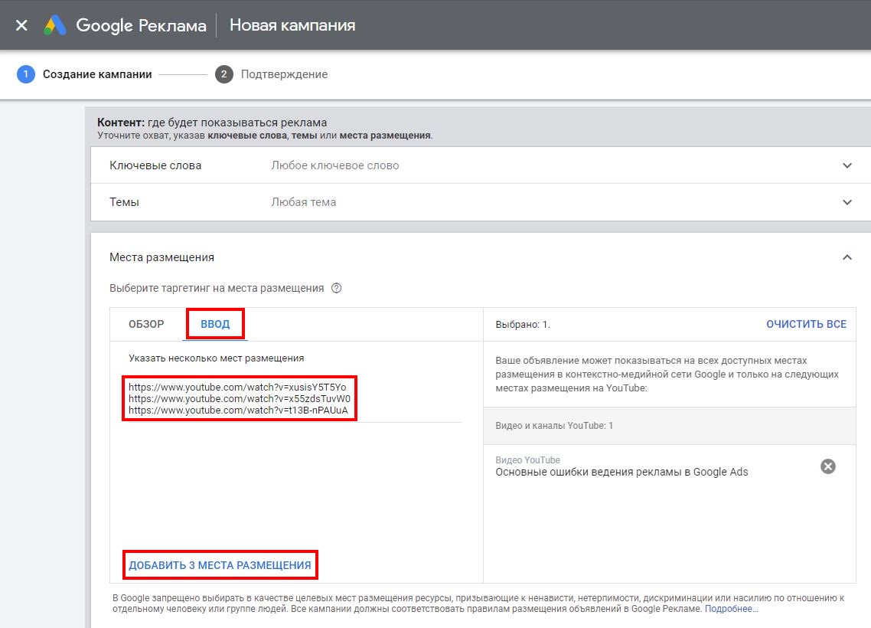Remove the selected YouTube video placement
Screen dimensions: 871x628
[x=827, y=466]
